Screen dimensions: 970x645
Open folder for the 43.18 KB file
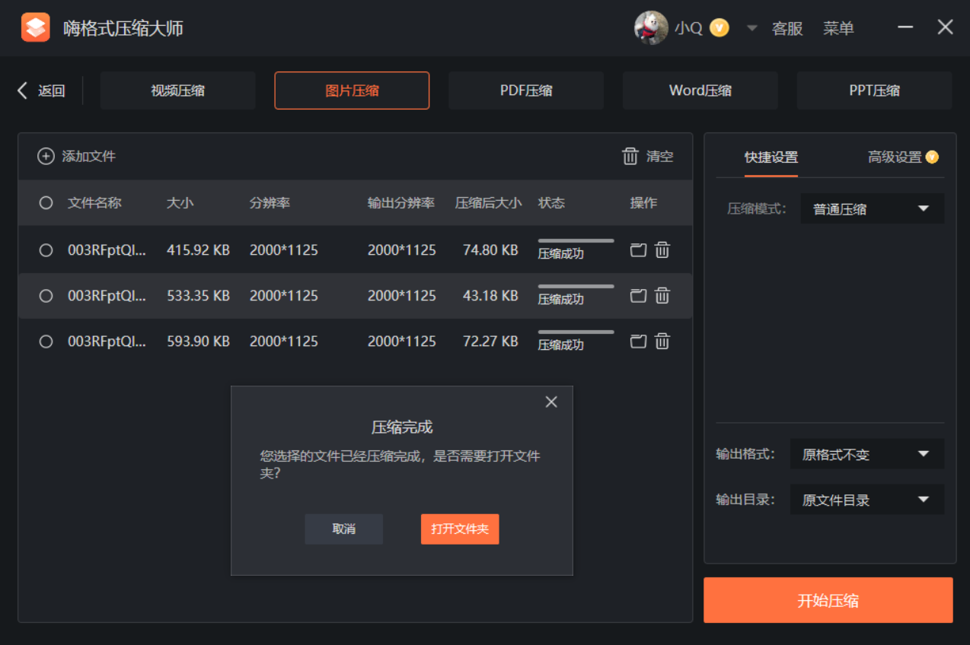click(638, 295)
